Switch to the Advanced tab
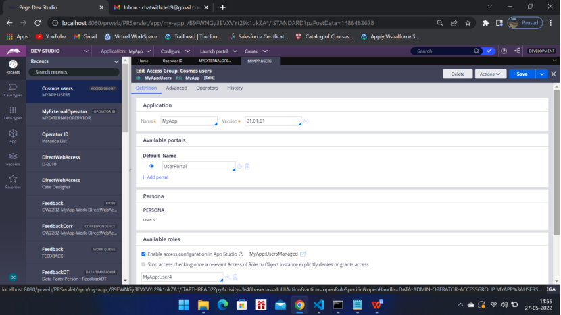The height and width of the screenshot is (315, 561). click(176, 88)
